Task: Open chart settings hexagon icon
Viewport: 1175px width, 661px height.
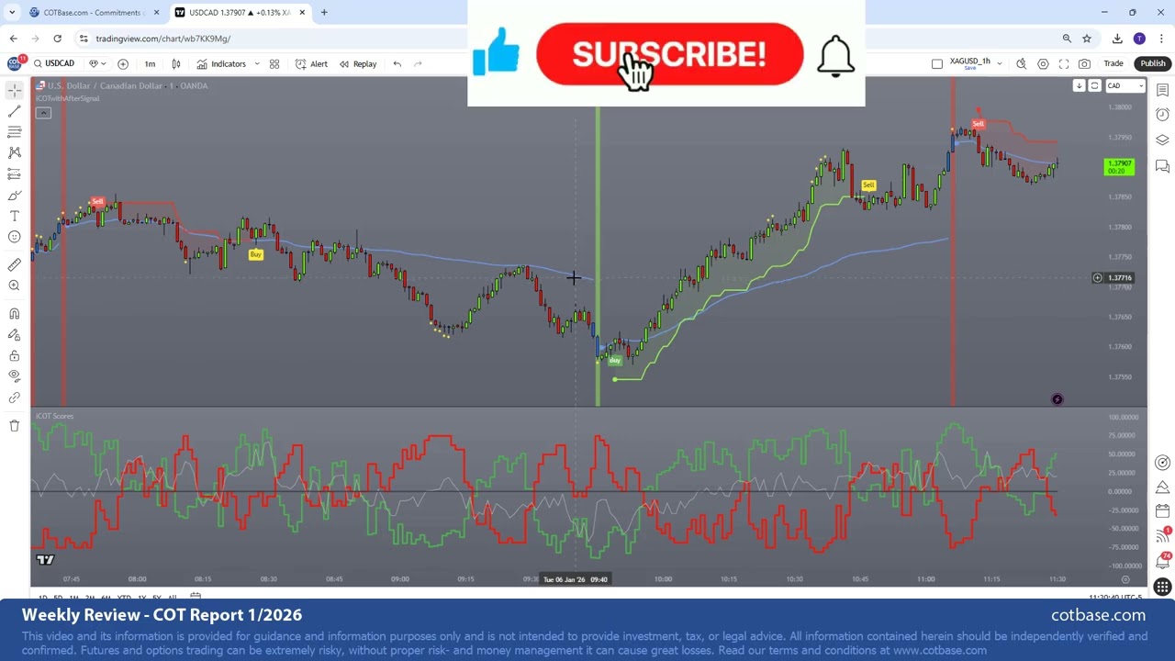Action: [1043, 63]
